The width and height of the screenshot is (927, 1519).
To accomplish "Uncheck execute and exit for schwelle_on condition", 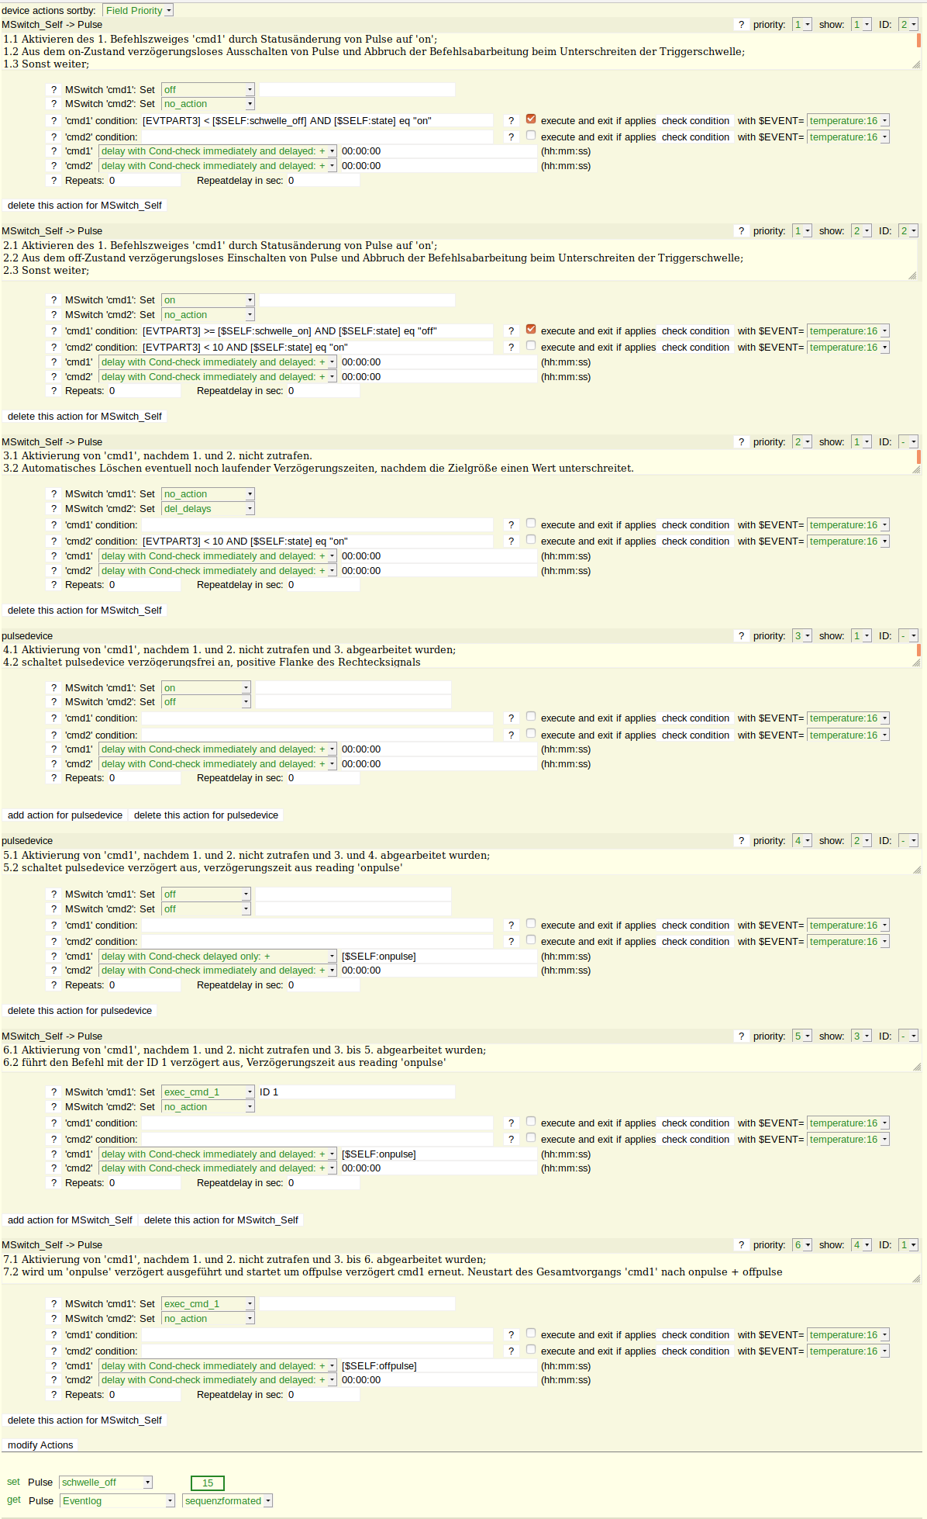I will pyautogui.click(x=531, y=330).
